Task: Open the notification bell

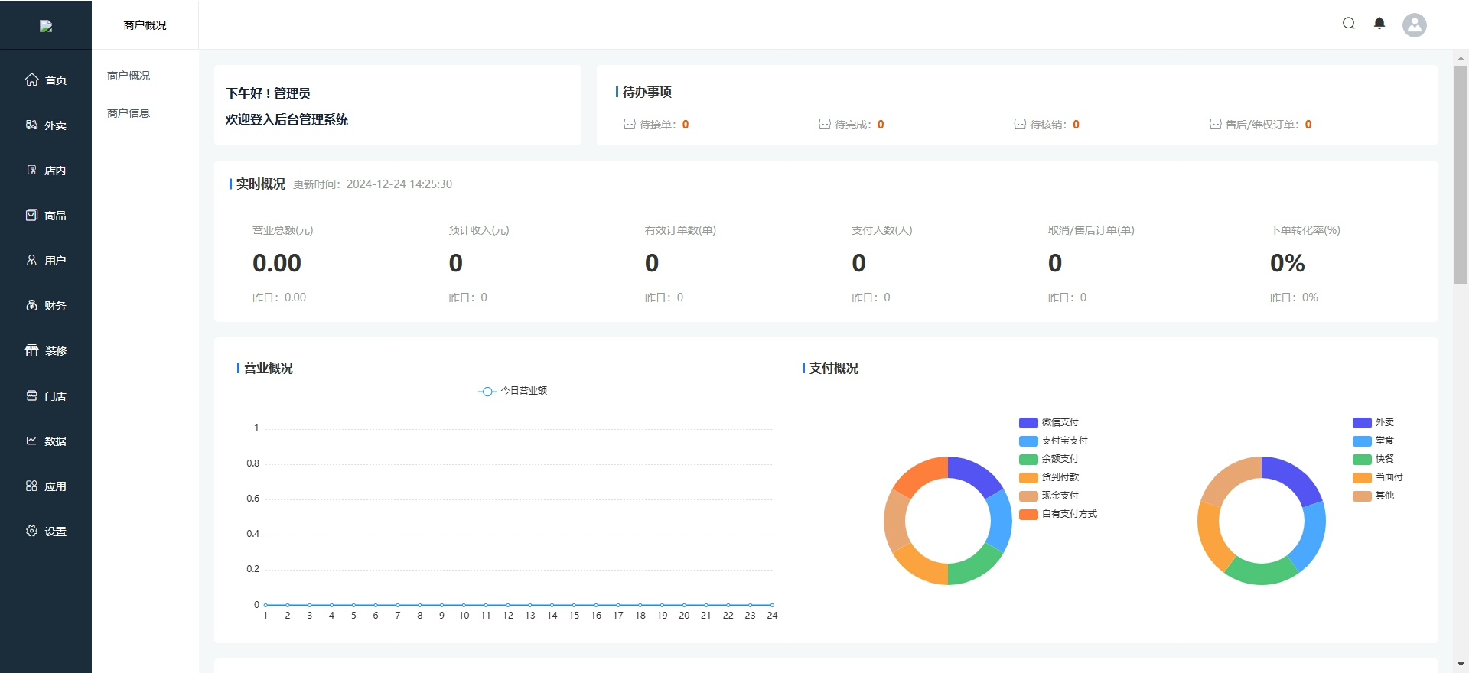Action: 1379,24
